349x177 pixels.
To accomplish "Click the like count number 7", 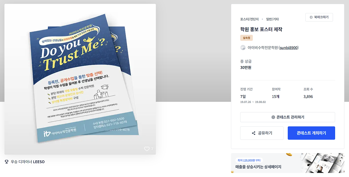I will (x=152, y=149).
